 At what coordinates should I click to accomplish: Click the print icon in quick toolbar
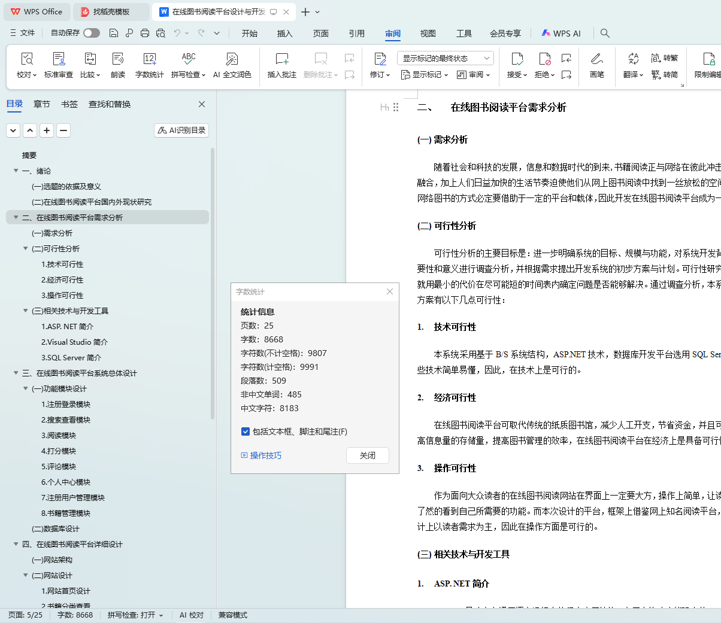point(145,34)
